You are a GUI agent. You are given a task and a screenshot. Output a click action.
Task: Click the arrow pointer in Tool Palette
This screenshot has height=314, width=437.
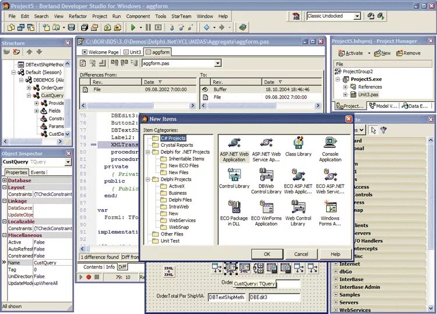[x=373, y=130]
